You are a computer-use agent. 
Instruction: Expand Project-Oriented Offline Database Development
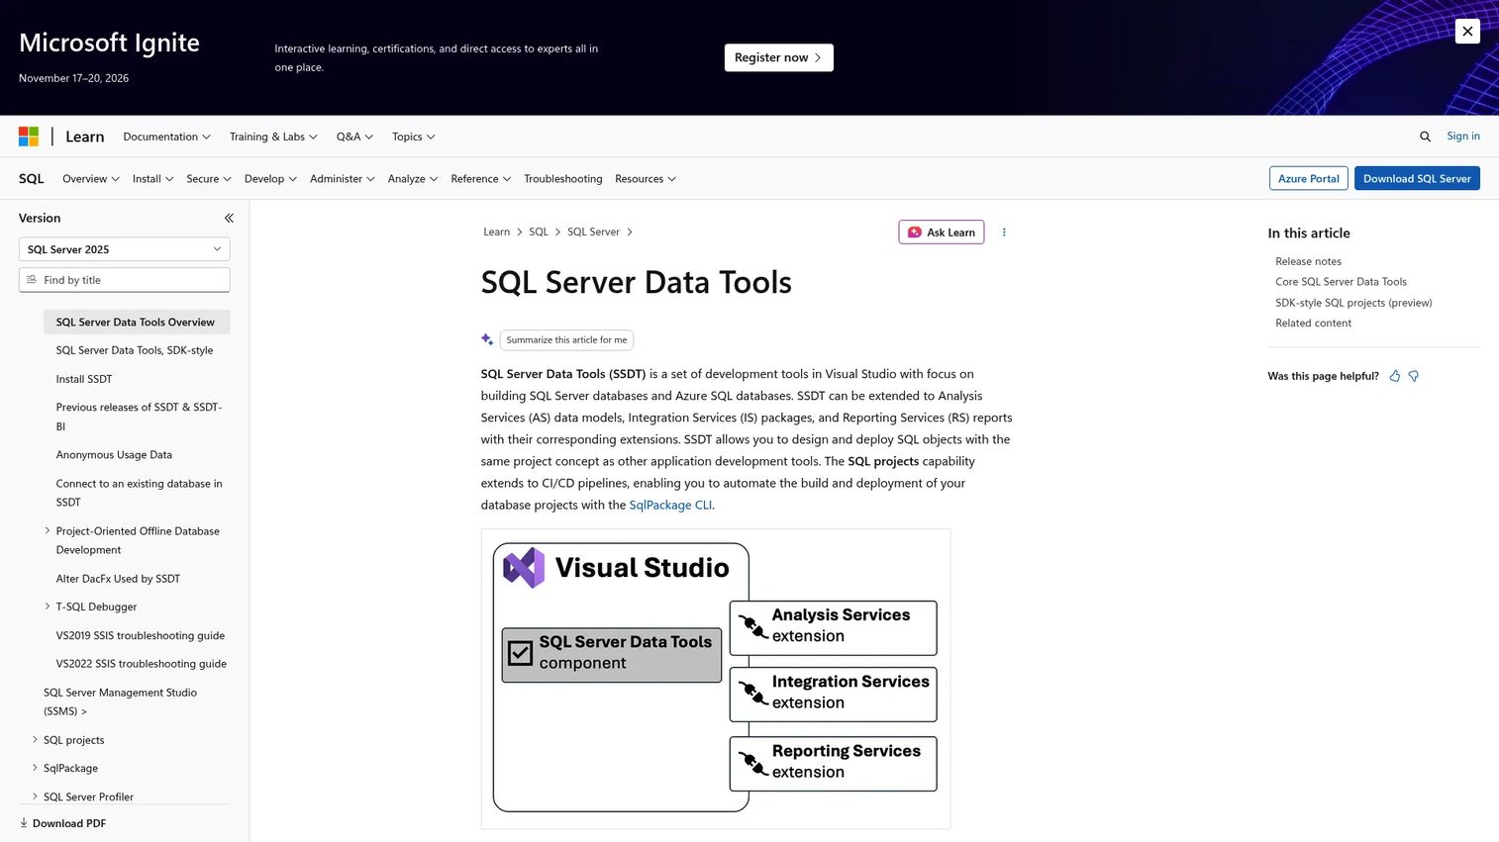pyautogui.click(x=48, y=531)
